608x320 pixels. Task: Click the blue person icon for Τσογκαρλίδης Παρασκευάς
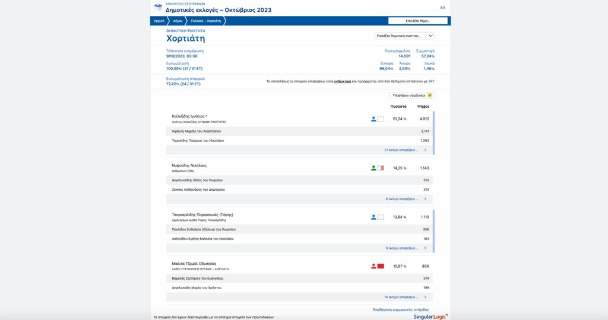373,217
